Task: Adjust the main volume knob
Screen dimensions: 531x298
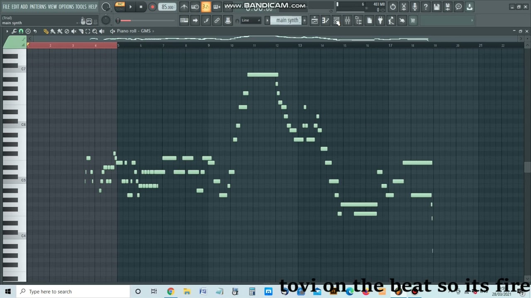Action: (x=106, y=7)
